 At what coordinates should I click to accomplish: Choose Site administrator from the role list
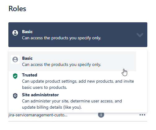click(x=72, y=101)
